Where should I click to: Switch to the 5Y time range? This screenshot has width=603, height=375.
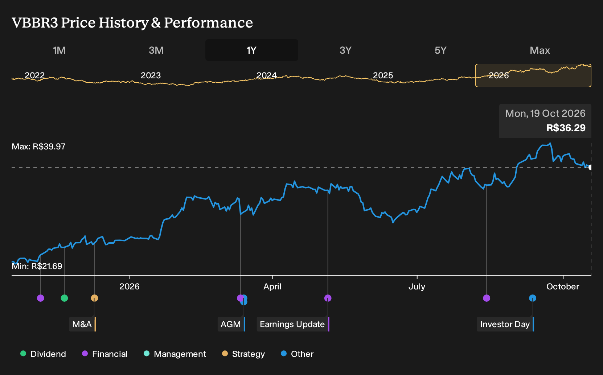440,50
